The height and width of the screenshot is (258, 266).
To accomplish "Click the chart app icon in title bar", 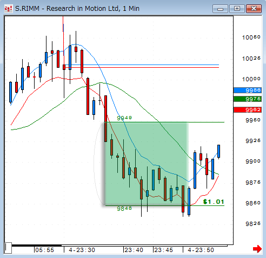I will (x=9, y=9).
